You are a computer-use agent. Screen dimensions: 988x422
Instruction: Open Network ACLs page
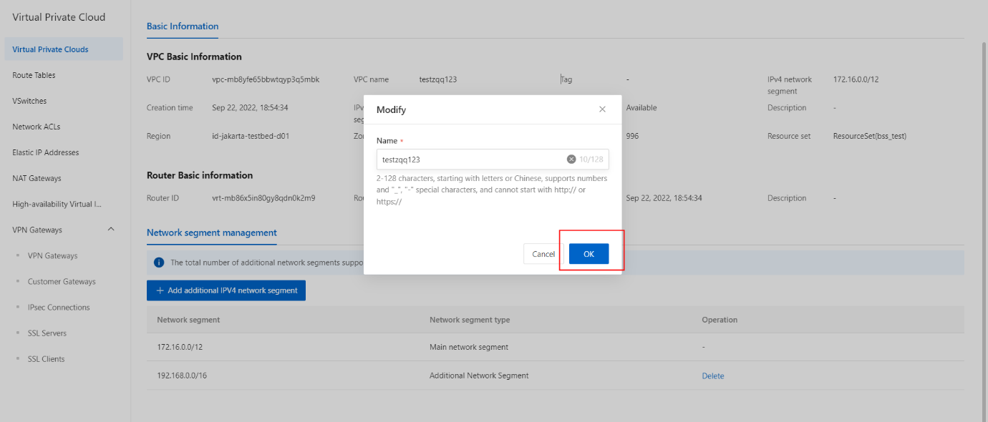(37, 127)
